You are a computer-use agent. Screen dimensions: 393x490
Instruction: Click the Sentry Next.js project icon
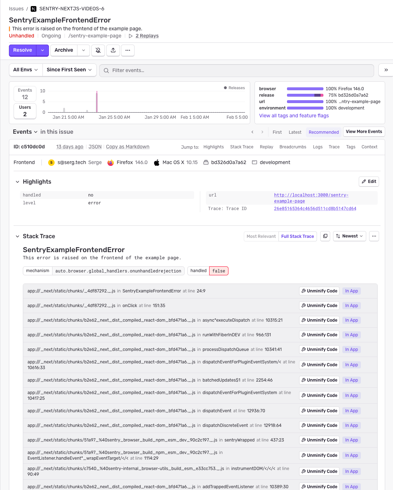pyautogui.click(x=33, y=9)
